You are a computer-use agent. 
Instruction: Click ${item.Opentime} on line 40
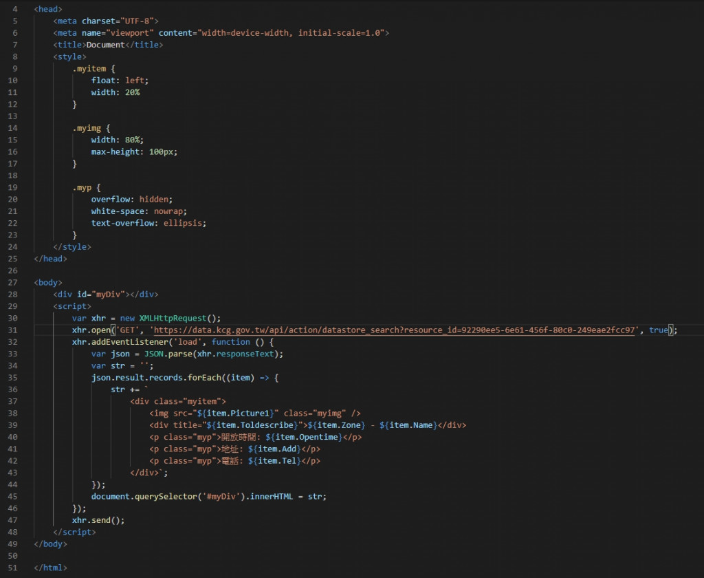point(304,437)
